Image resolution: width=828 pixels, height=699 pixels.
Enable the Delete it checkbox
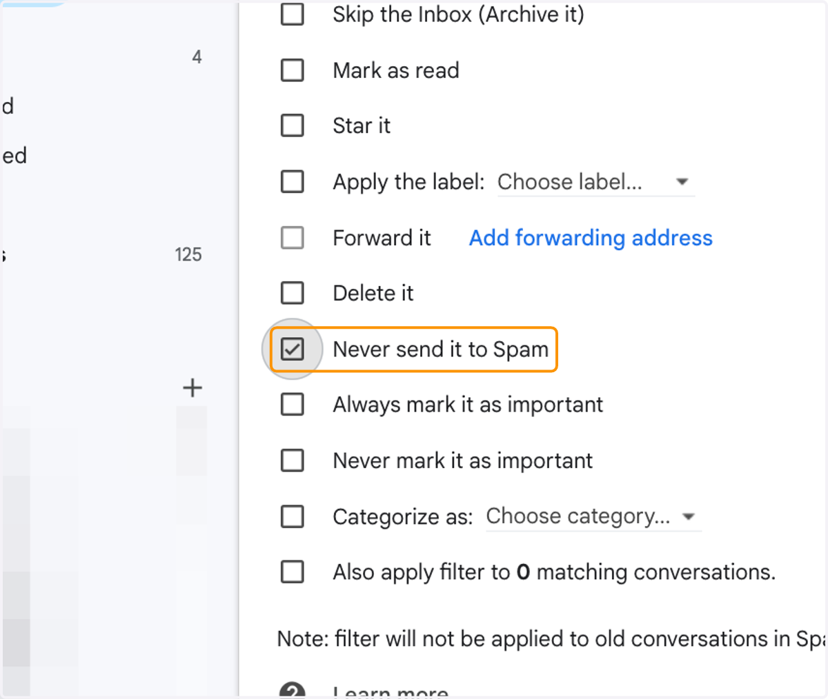click(293, 293)
